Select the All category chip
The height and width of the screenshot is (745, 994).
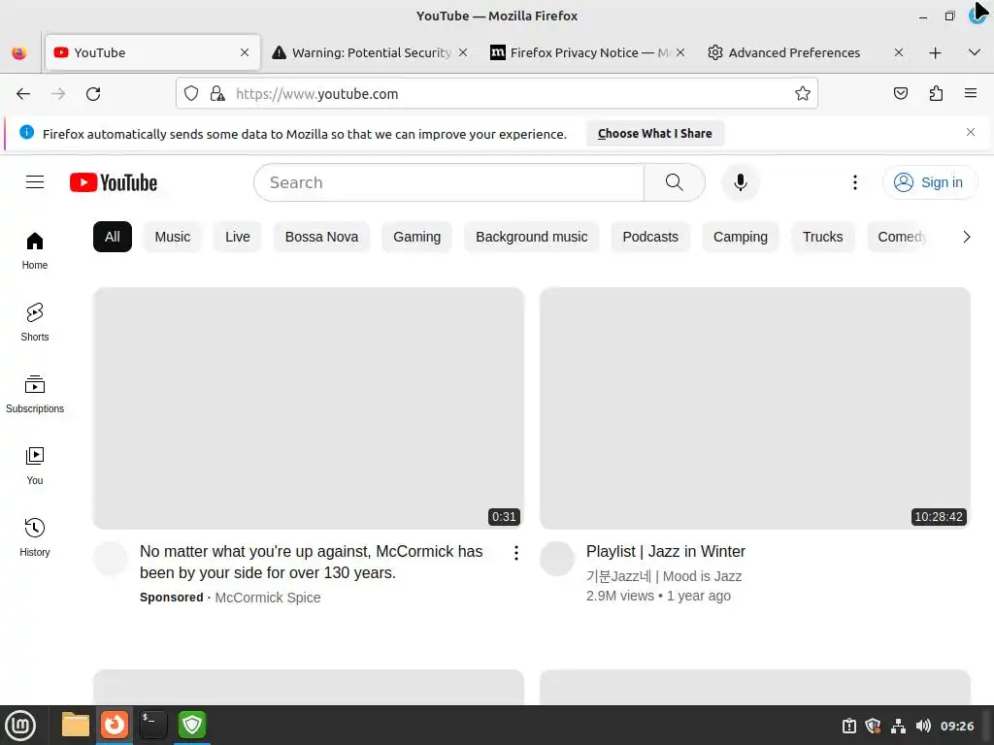[113, 237]
